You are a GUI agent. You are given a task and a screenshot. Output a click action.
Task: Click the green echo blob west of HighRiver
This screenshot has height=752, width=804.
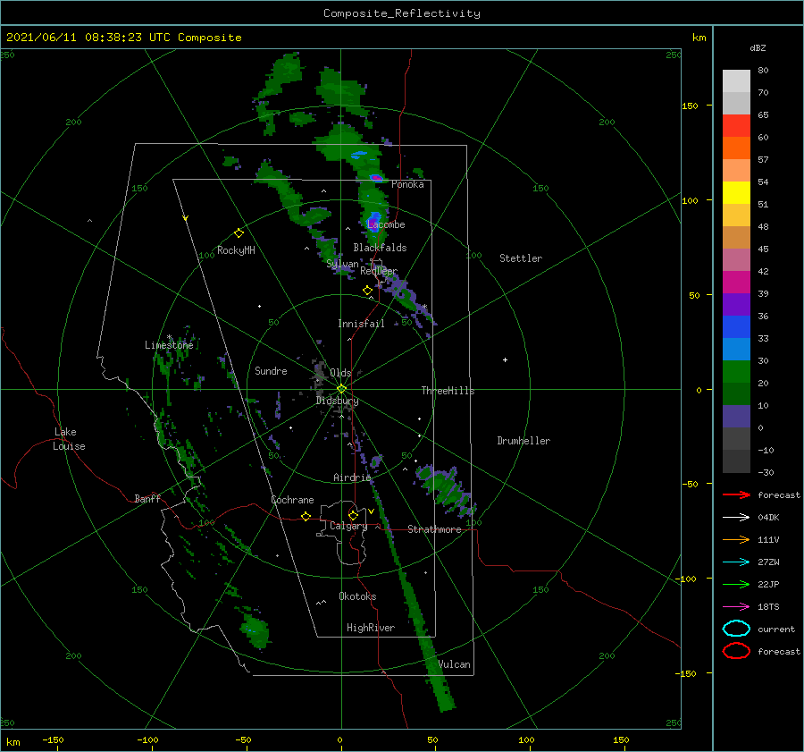point(255,629)
